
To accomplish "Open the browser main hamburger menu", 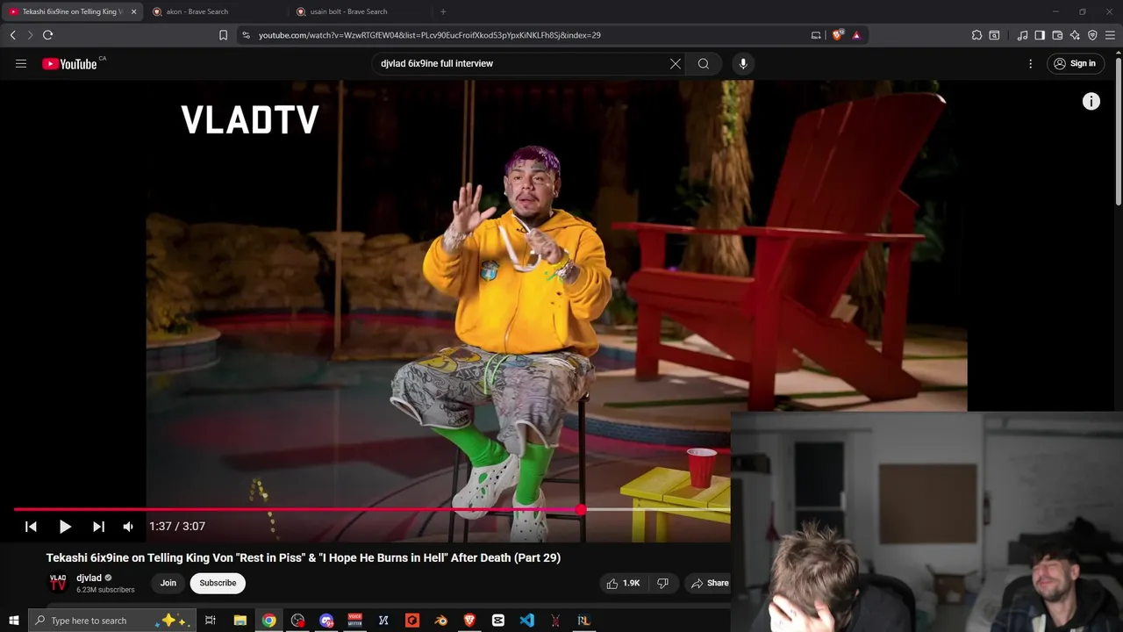I will 1111,35.
